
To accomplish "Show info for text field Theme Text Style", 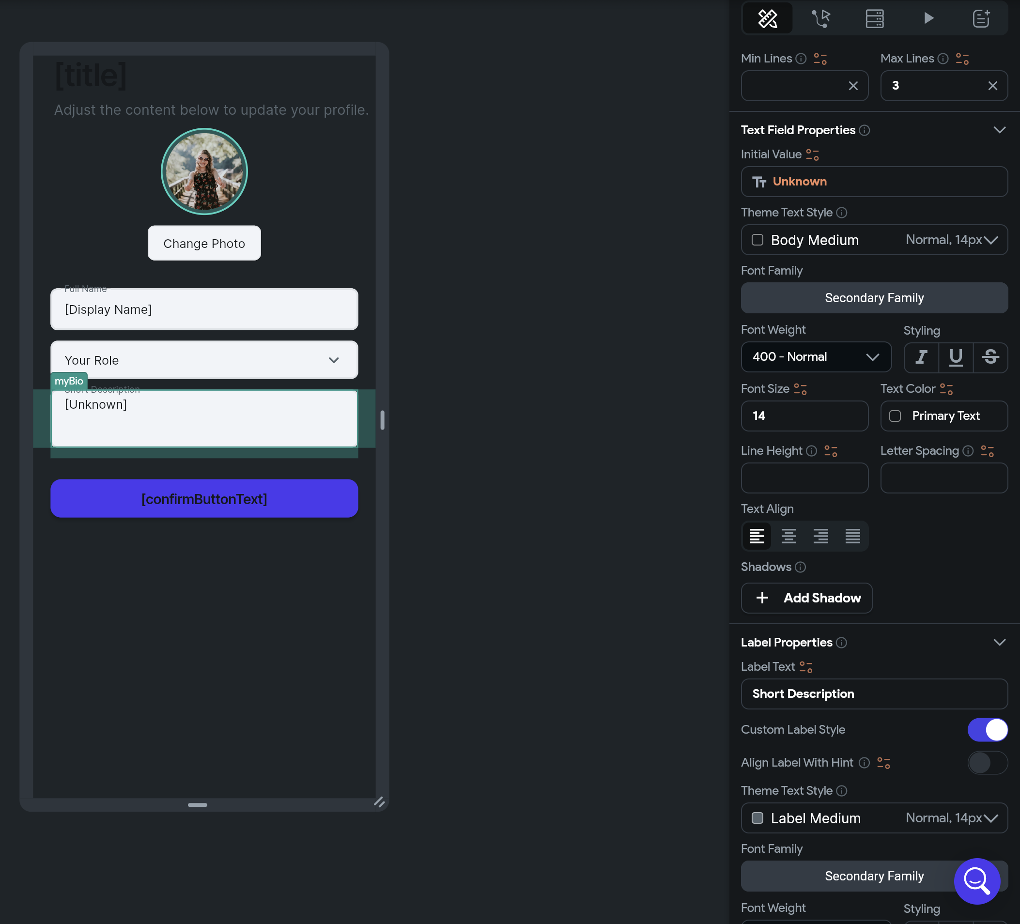I will tap(841, 213).
